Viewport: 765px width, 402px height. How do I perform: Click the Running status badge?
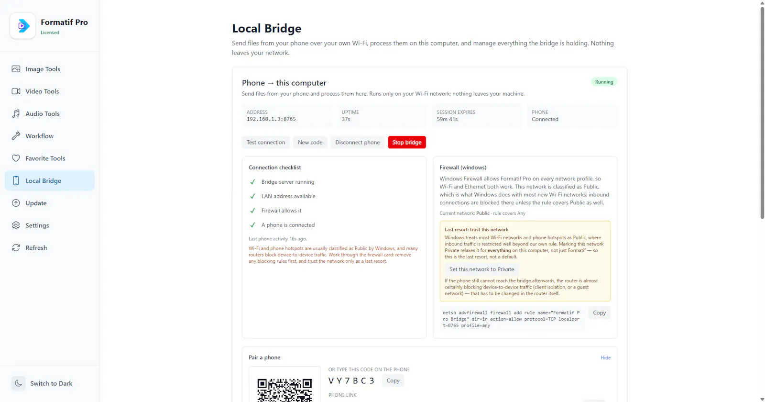604,82
